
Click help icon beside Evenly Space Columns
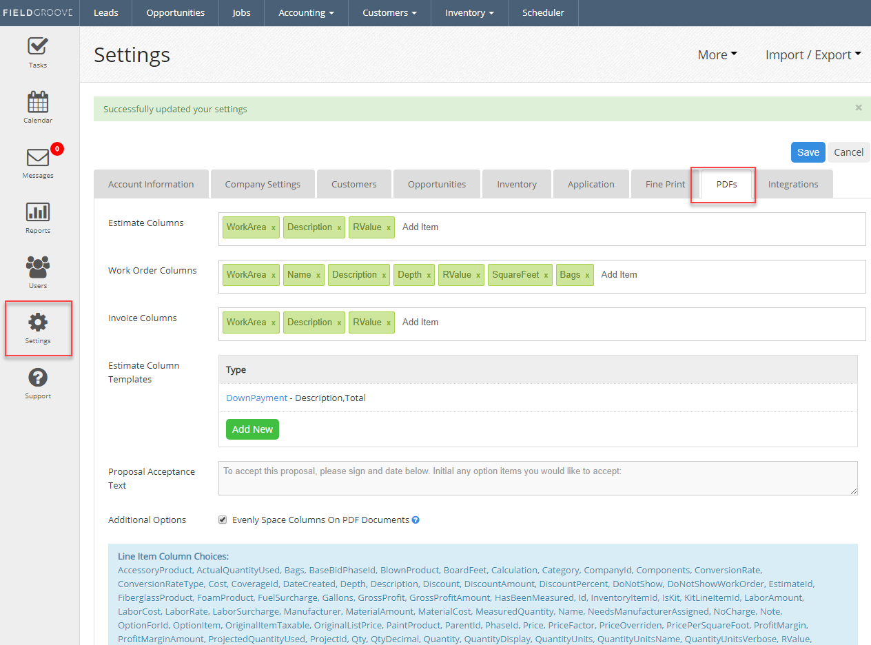tap(416, 520)
